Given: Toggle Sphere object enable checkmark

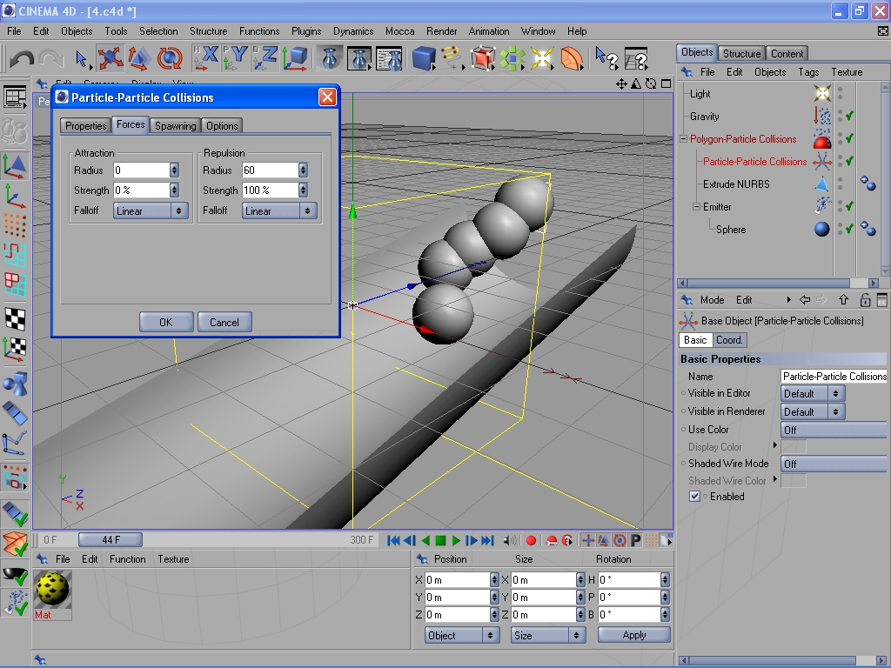Looking at the screenshot, I should tap(849, 230).
